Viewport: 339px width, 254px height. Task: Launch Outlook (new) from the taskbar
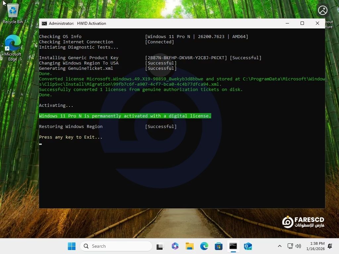point(248,246)
